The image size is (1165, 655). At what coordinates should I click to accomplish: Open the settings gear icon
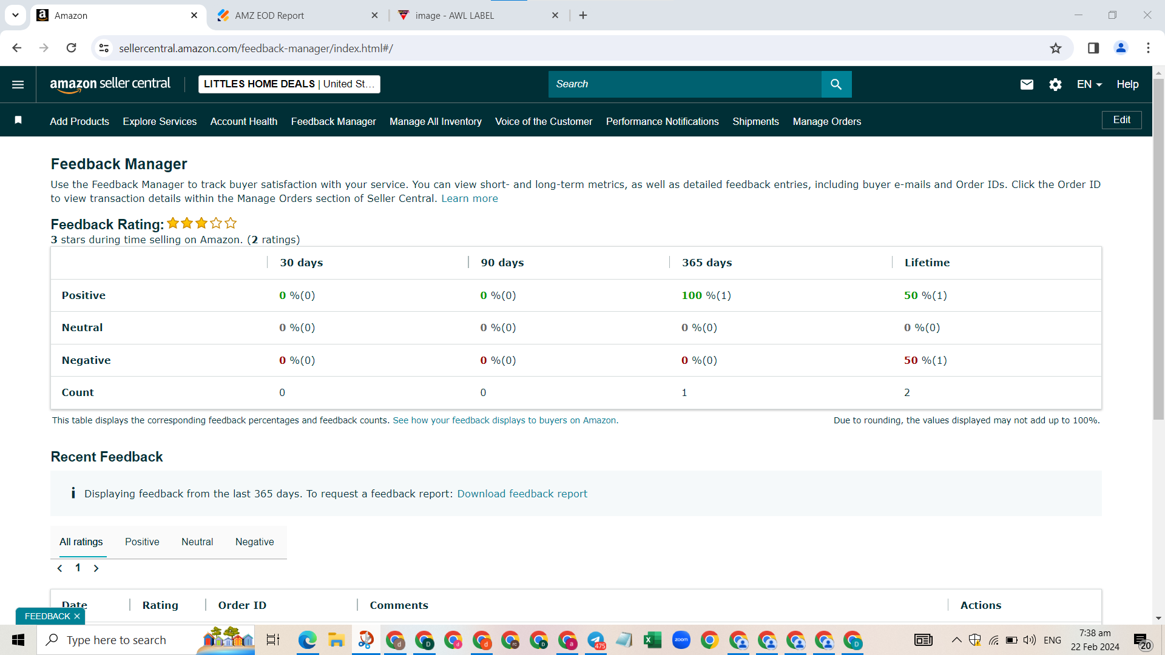pyautogui.click(x=1055, y=84)
